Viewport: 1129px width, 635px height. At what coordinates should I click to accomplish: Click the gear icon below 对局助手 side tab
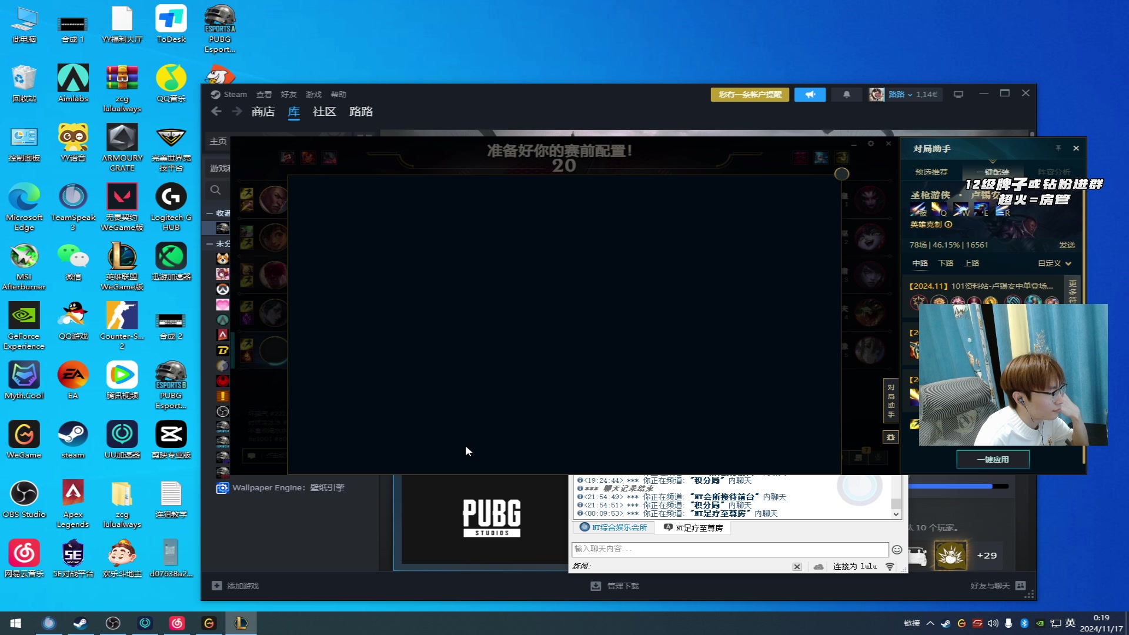tap(891, 437)
